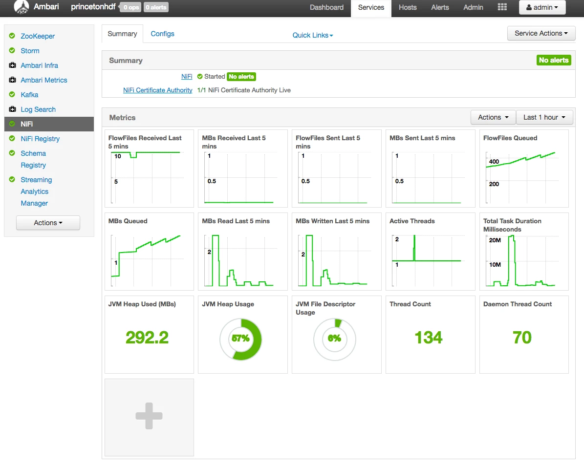
Task: Click Summary panel No alerts badge
Action: (x=554, y=60)
